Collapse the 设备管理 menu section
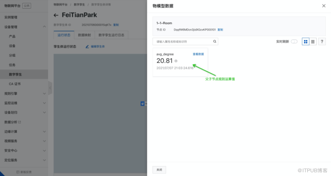The height and width of the screenshot is (176, 331). tap(44, 27)
